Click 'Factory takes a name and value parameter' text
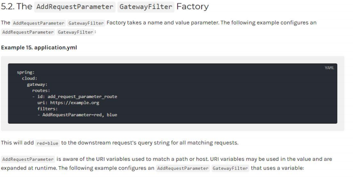The width and height of the screenshot is (353, 181). 163,23
